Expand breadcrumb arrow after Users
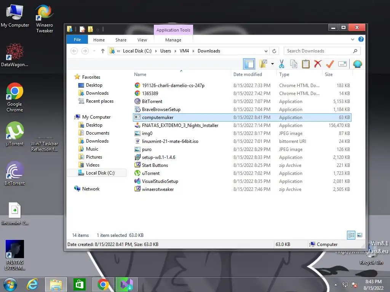This screenshot has height=292, width=390. [x=175, y=51]
